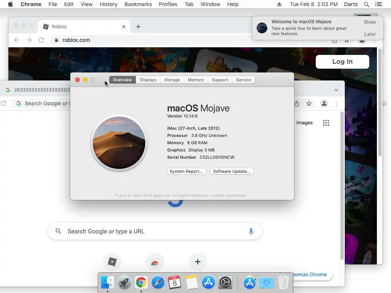Click the Roblox window vertical scrollbar
The height and width of the screenshot is (293, 391).
[x=380, y=102]
